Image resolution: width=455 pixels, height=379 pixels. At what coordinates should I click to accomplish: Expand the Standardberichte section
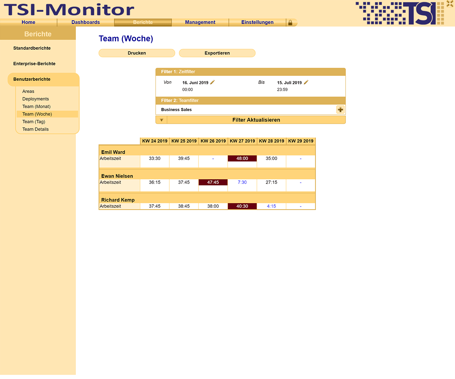[32, 49]
